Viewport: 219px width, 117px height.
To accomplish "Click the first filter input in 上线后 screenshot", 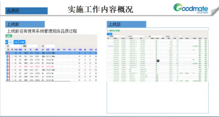I will (119, 36).
